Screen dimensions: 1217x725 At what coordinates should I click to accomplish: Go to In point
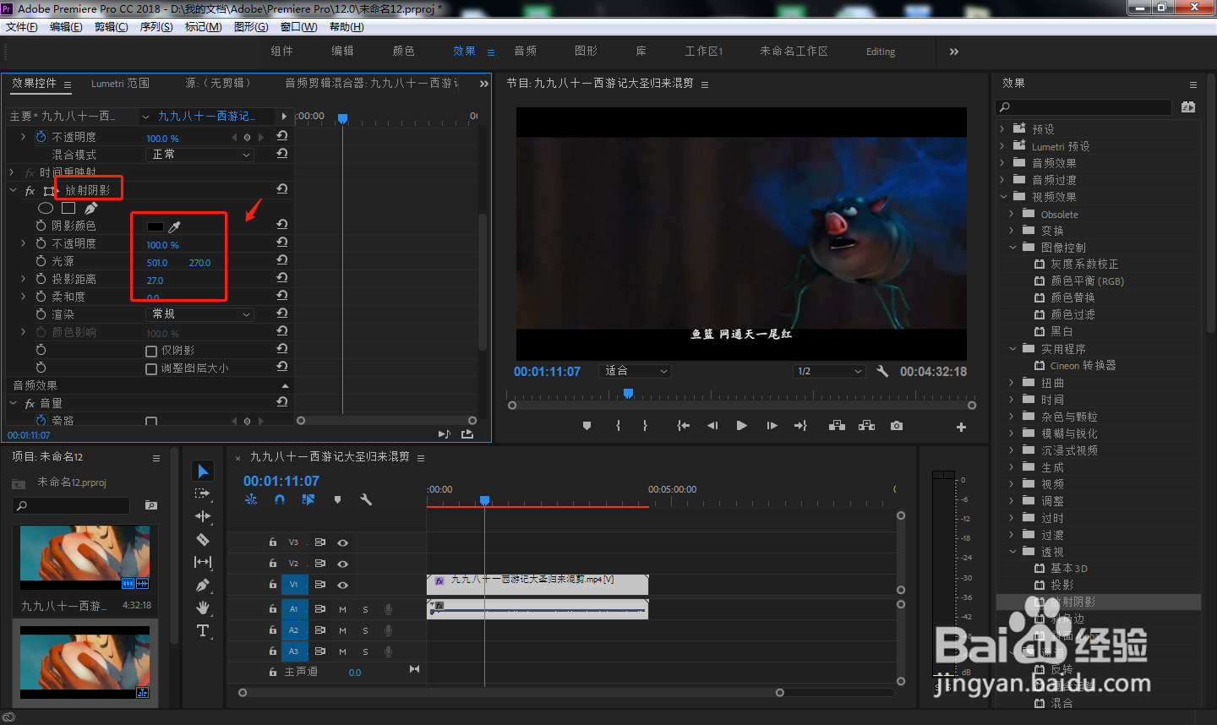(683, 426)
